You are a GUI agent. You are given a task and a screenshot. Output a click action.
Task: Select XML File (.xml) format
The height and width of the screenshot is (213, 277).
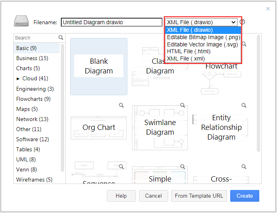(x=186, y=59)
